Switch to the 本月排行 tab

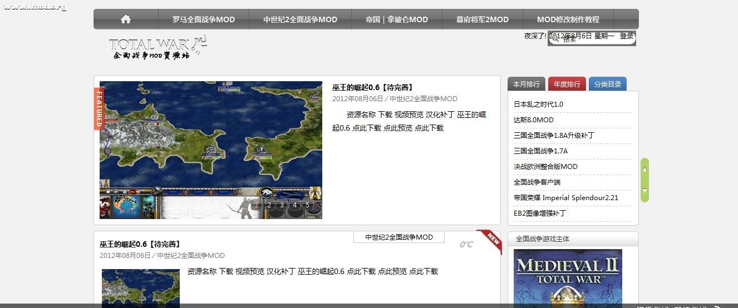[527, 84]
